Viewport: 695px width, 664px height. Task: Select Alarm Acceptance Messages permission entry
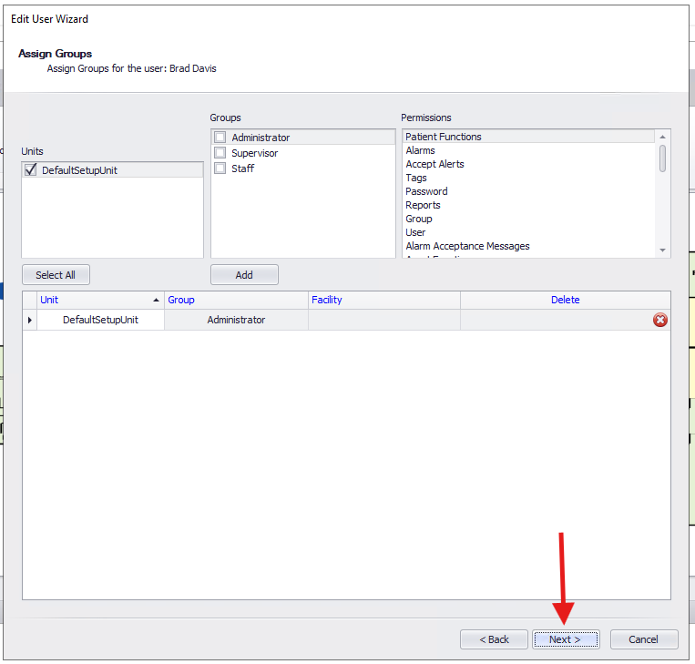point(467,246)
